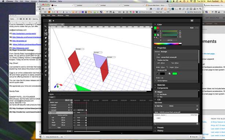
Task: Click the BODY breadcrumb button
Action: point(52,97)
